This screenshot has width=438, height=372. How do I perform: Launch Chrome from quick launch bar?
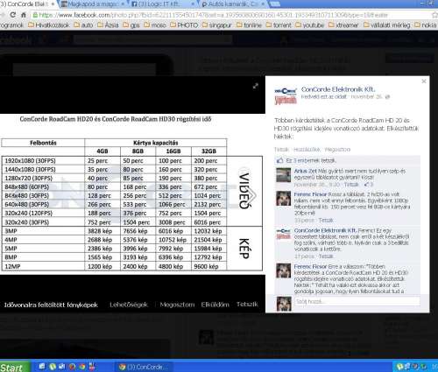pyautogui.click(x=82, y=367)
